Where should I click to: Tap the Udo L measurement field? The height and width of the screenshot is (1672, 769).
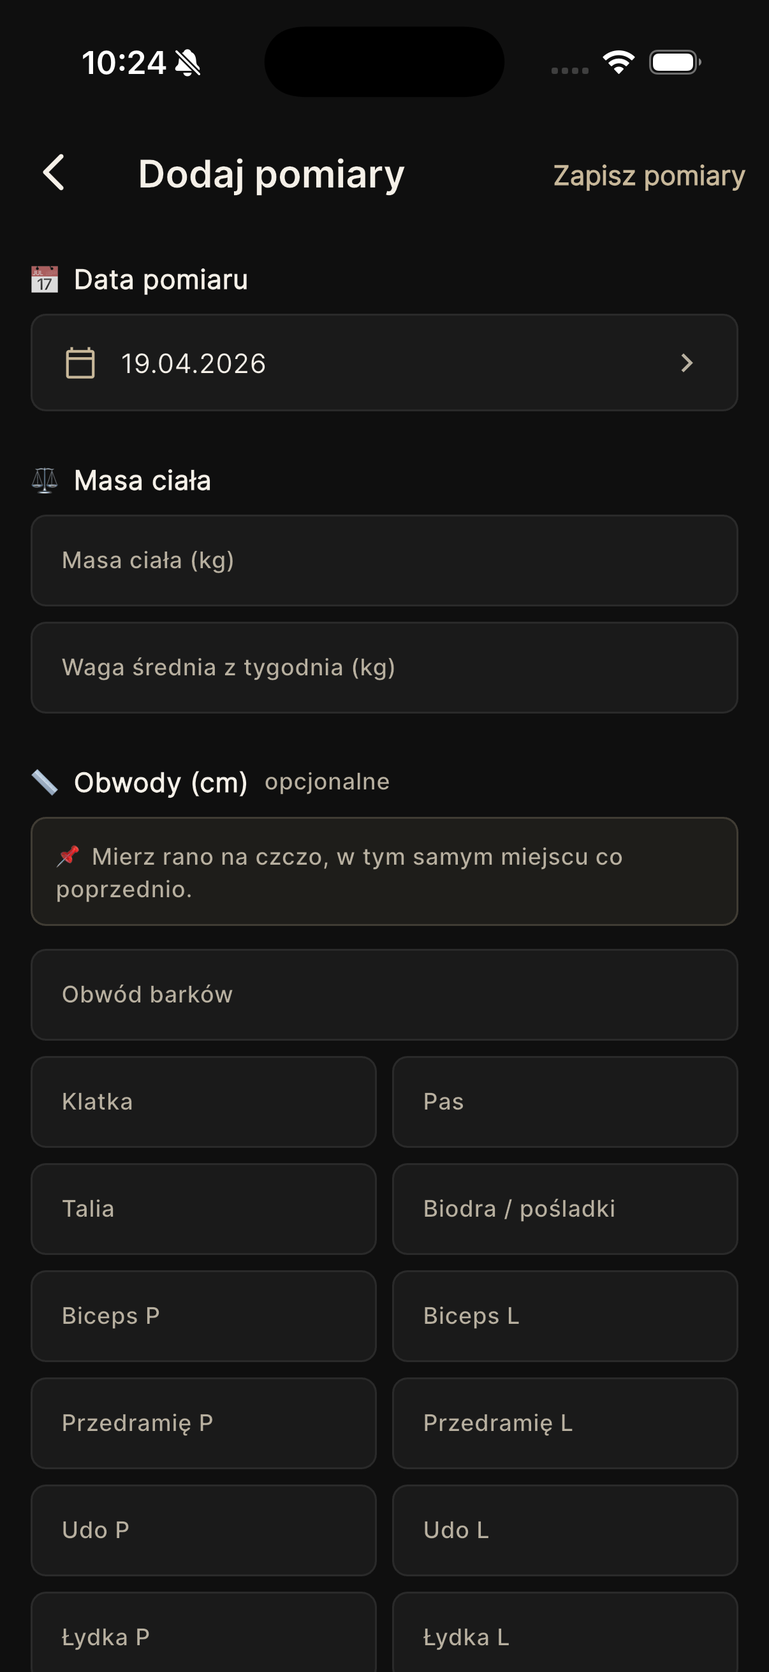(565, 1530)
